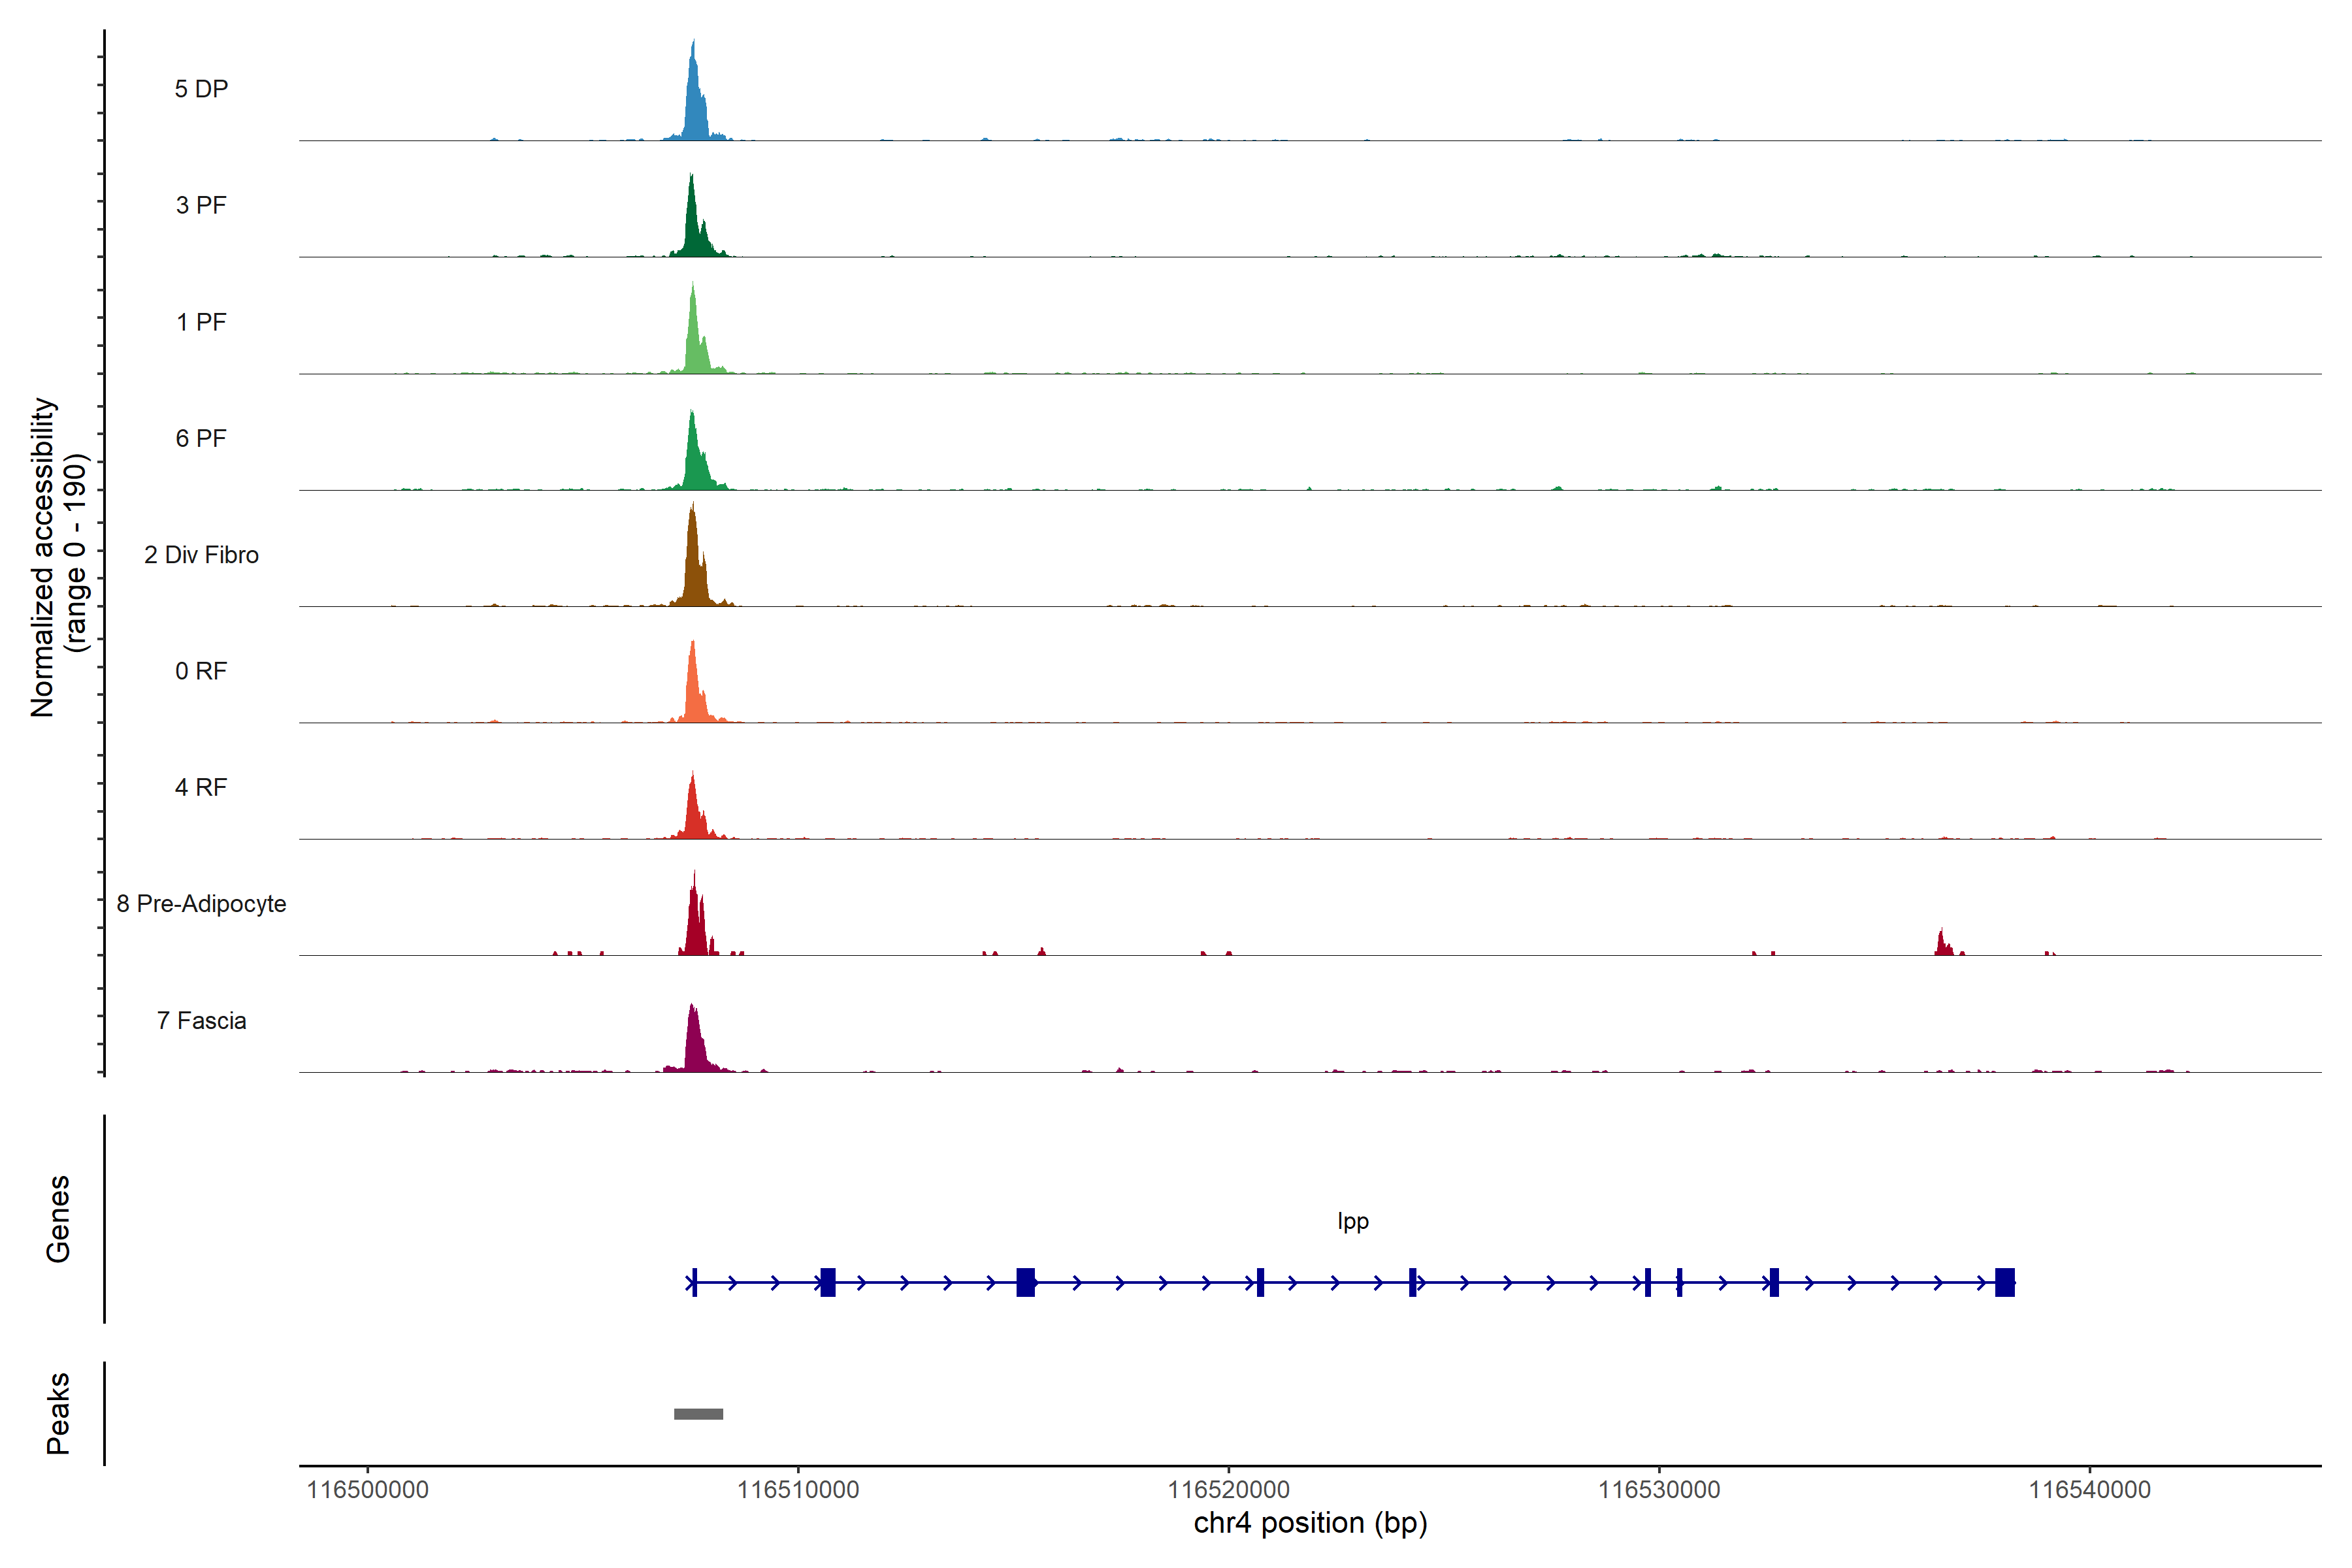The image size is (2352, 1568).
Task: Click the red 4 RF peak
Action: [x=694, y=815]
